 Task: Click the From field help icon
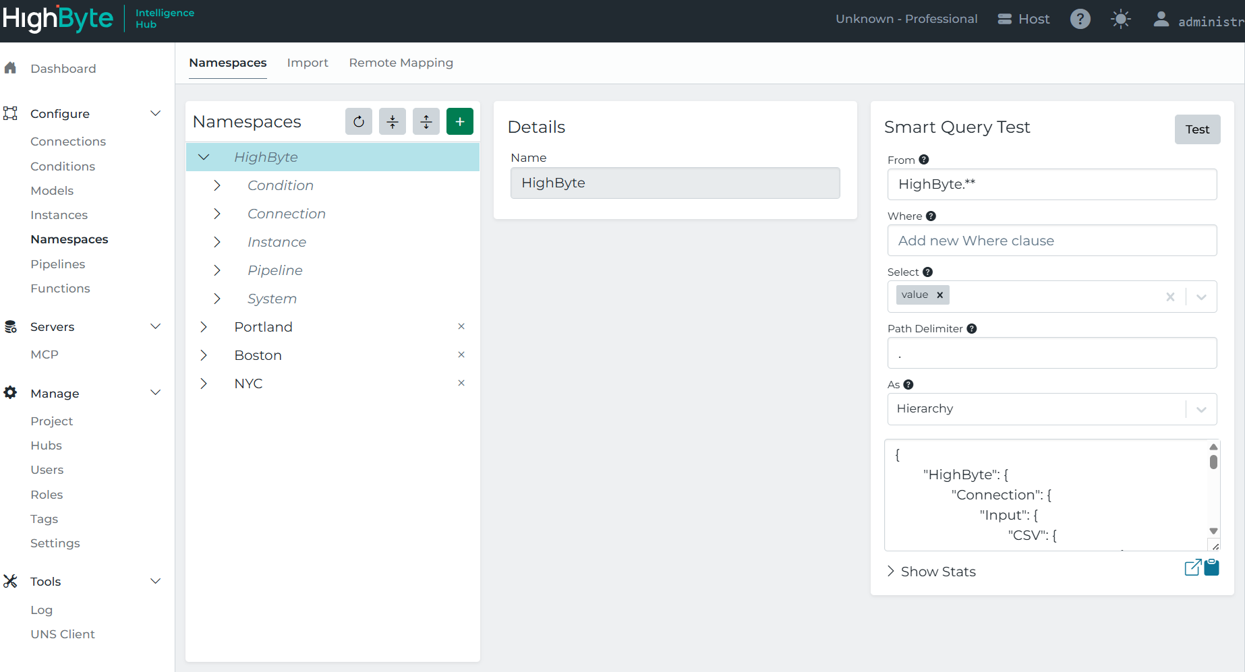click(x=924, y=160)
